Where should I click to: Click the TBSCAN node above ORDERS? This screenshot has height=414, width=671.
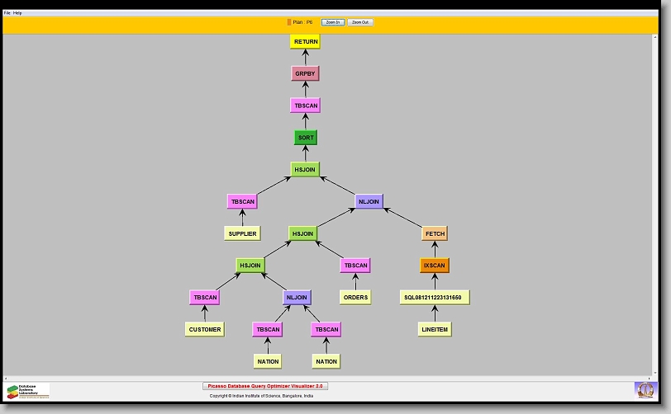point(355,266)
